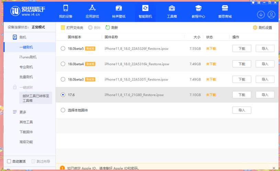Open 其他工具 sidebar item
Image resolution: width=280 pixels, height=171 pixels.
coord(26,122)
